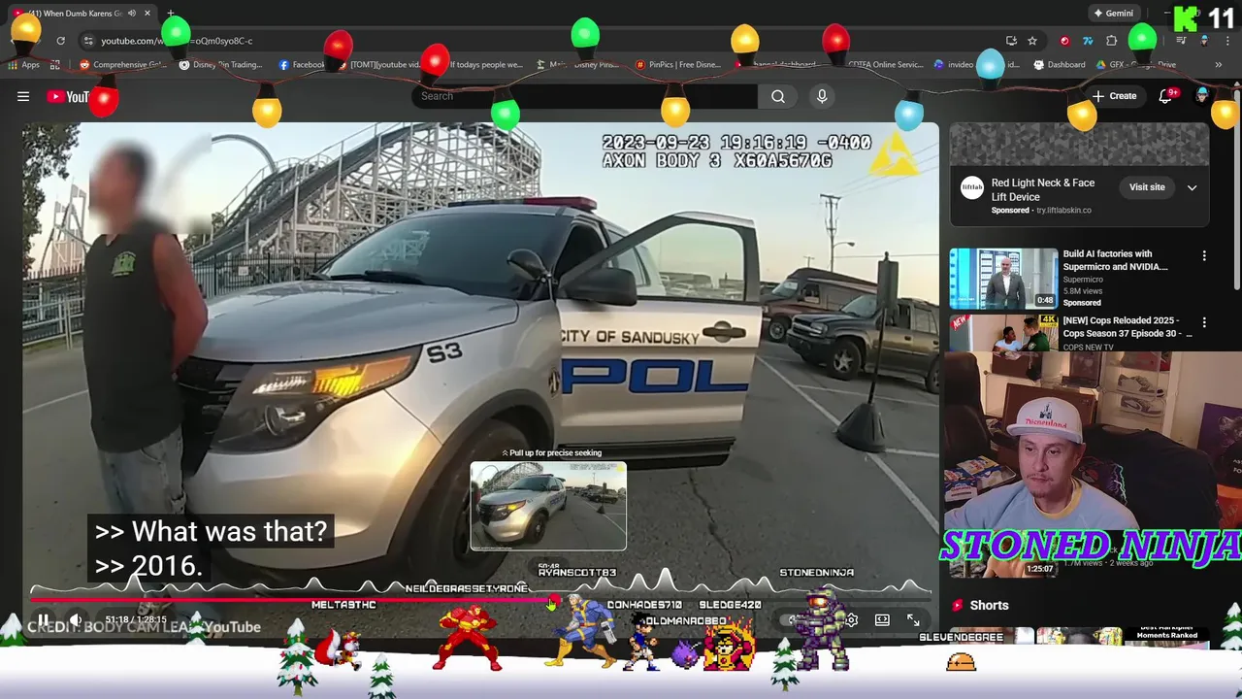
Task: Click the blue 7tv extension icon
Action: tap(1087, 41)
